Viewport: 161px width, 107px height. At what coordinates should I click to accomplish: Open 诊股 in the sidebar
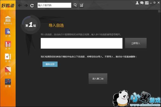pyautogui.click(x=8, y=33)
